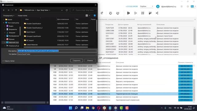Click the file list horizontal scrollbar

(56, 47)
